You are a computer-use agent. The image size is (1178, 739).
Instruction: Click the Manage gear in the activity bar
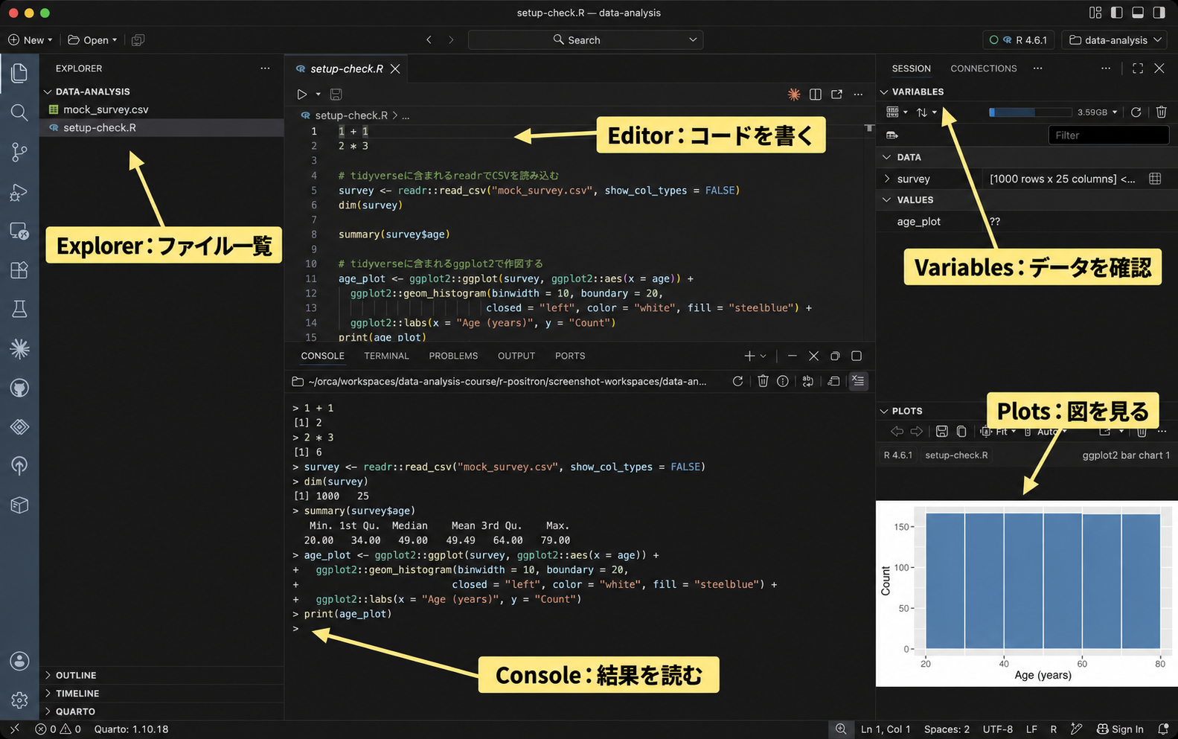19,700
